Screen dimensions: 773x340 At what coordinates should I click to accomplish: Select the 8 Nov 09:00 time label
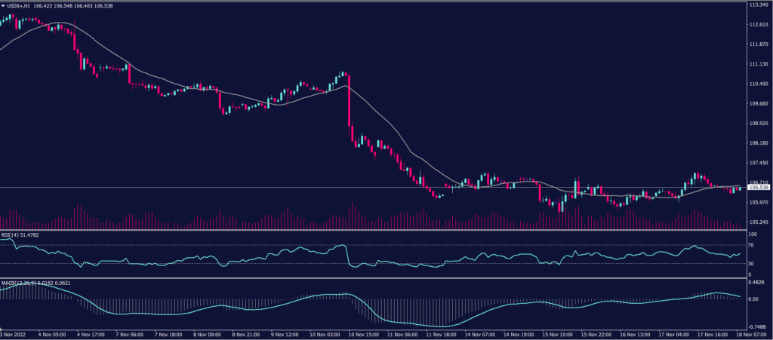tap(208, 334)
